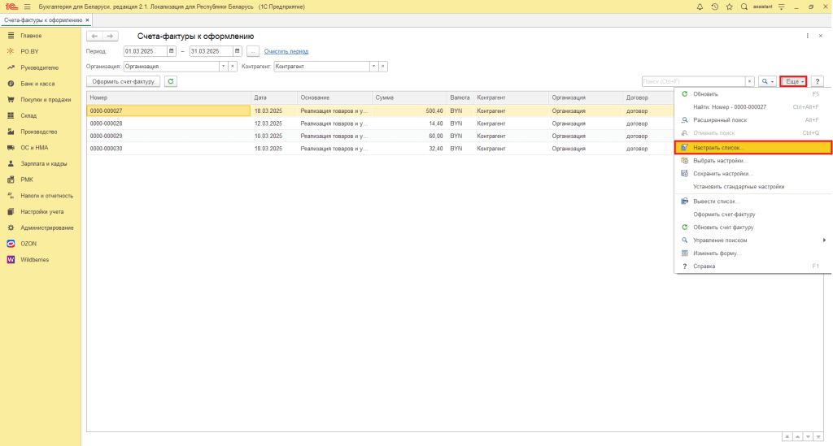
Task: Choose Справка menu item
Action: (x=752, y=266)
